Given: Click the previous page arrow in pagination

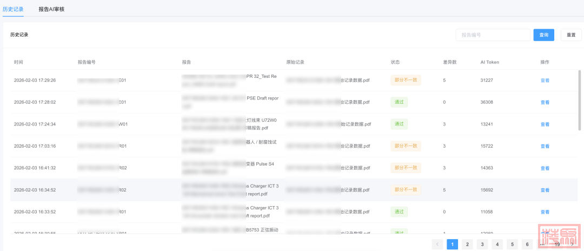Looking at the screenshot, I should pos(437,245).
